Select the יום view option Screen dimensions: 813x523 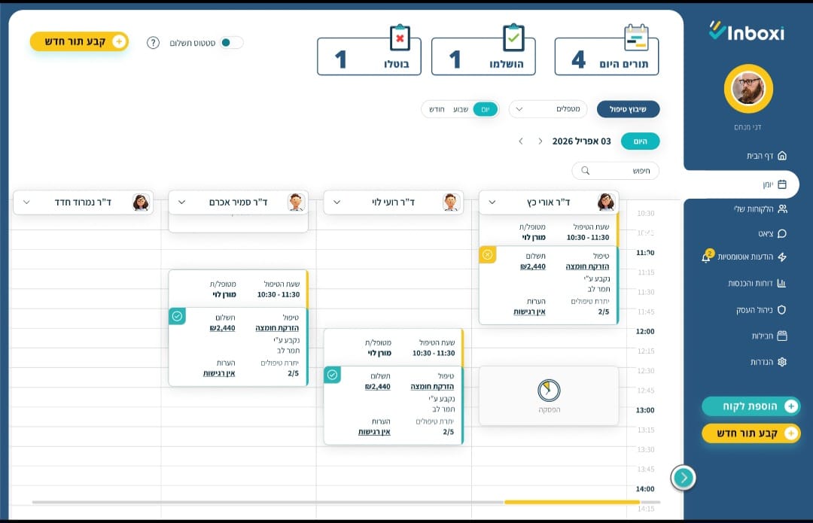(x=486, y=109)
